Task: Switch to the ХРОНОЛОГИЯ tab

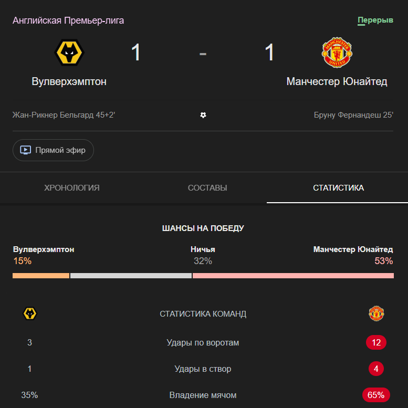Action: 72,188
